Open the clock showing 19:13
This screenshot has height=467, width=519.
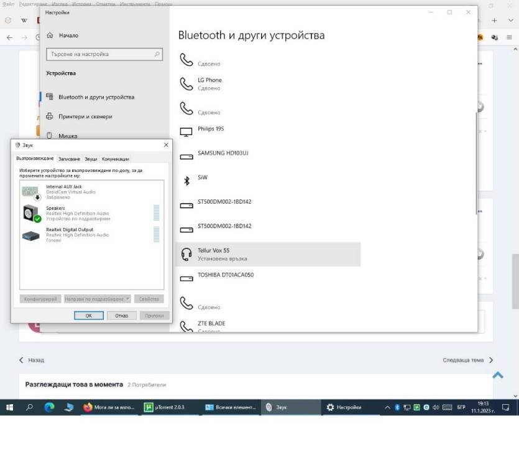click(483, 407)
